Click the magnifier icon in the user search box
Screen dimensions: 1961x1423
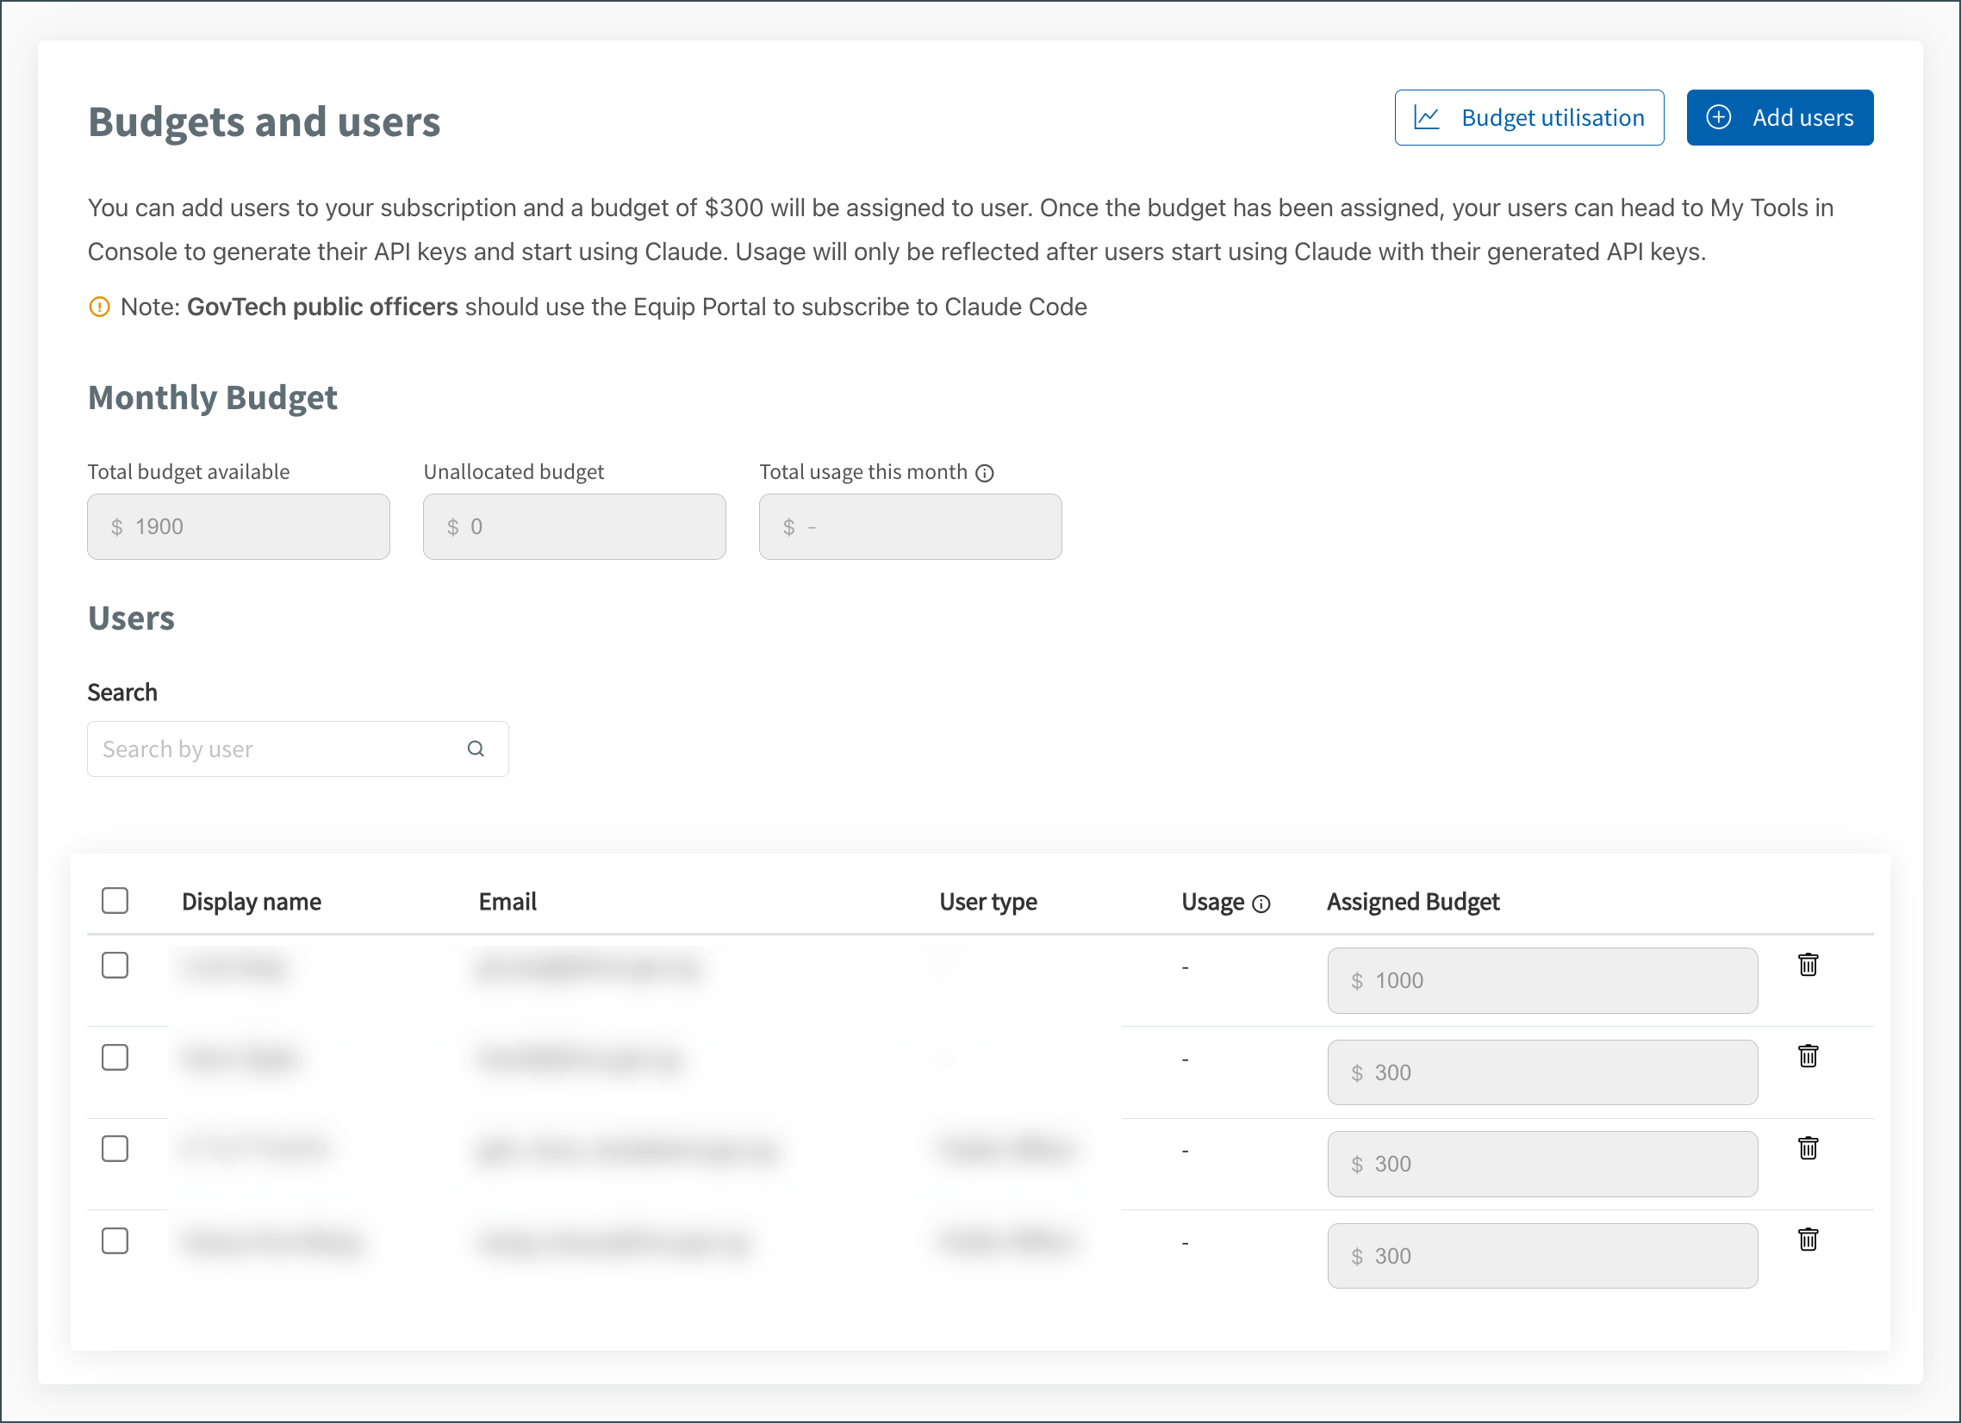tap(476, 749)
